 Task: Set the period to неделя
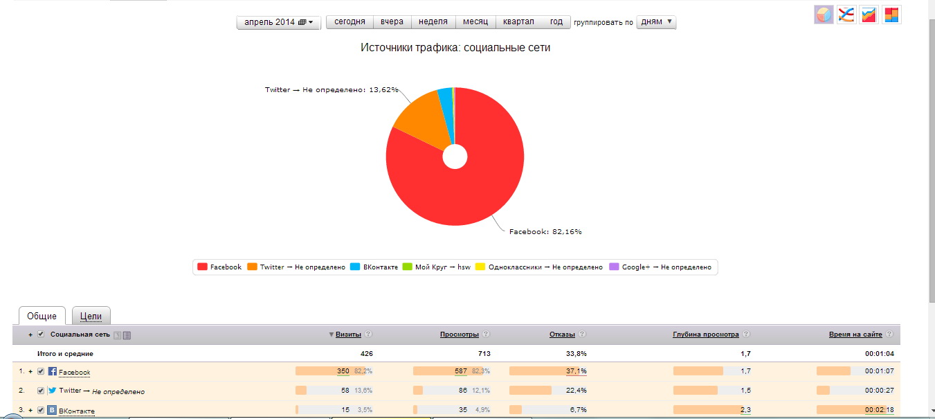(x=433, y=22)
